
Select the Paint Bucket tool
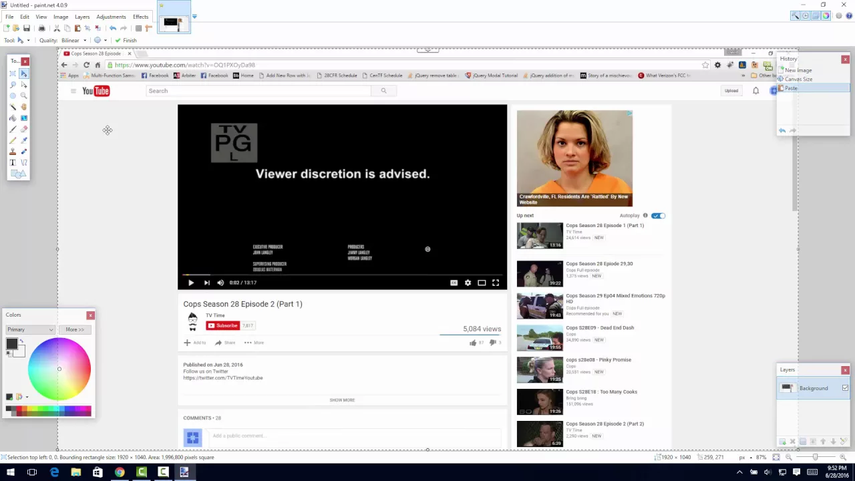pos(13,118)
